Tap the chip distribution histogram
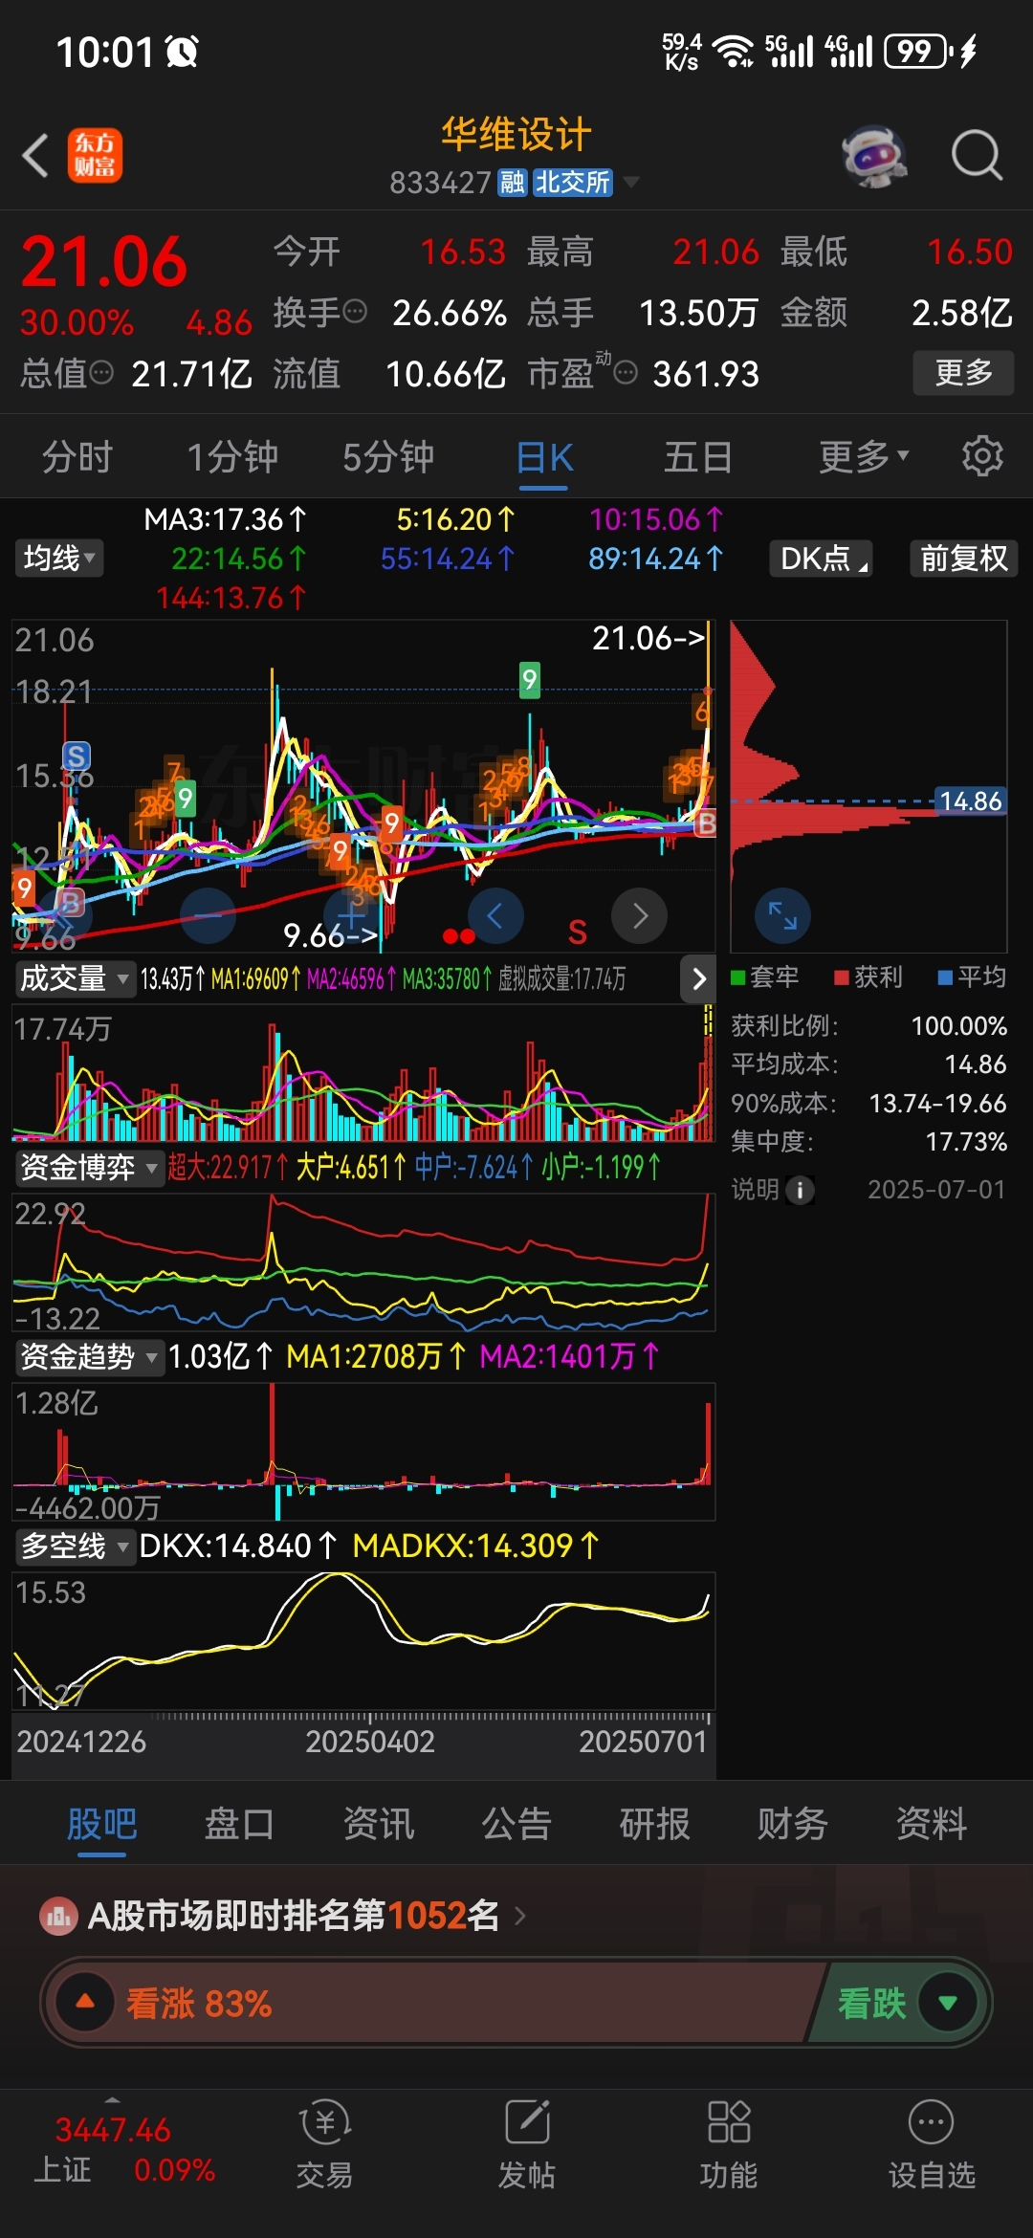This screenshot has height=2238, width=1033. 868,786
